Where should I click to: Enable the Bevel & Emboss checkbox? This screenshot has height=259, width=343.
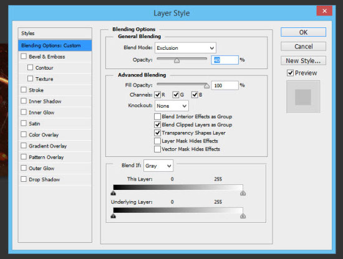pos(24,56)
